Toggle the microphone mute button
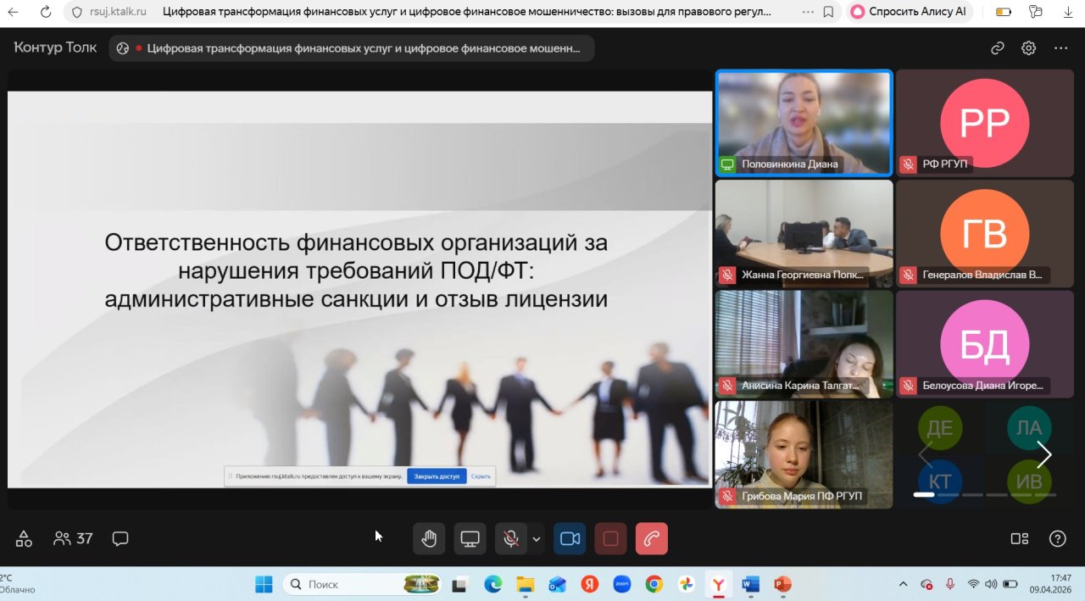The width and height of the screenshot is (1085, 601). pos(510,539)
